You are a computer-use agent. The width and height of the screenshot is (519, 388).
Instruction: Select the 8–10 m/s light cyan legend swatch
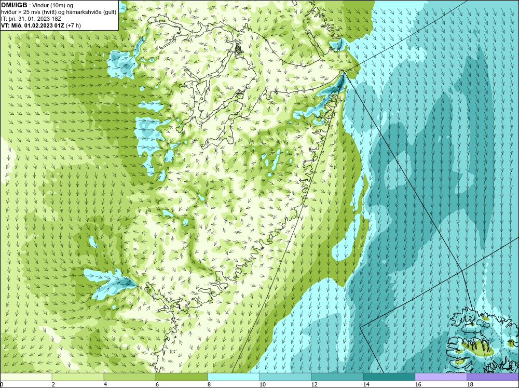pos(234,377)
